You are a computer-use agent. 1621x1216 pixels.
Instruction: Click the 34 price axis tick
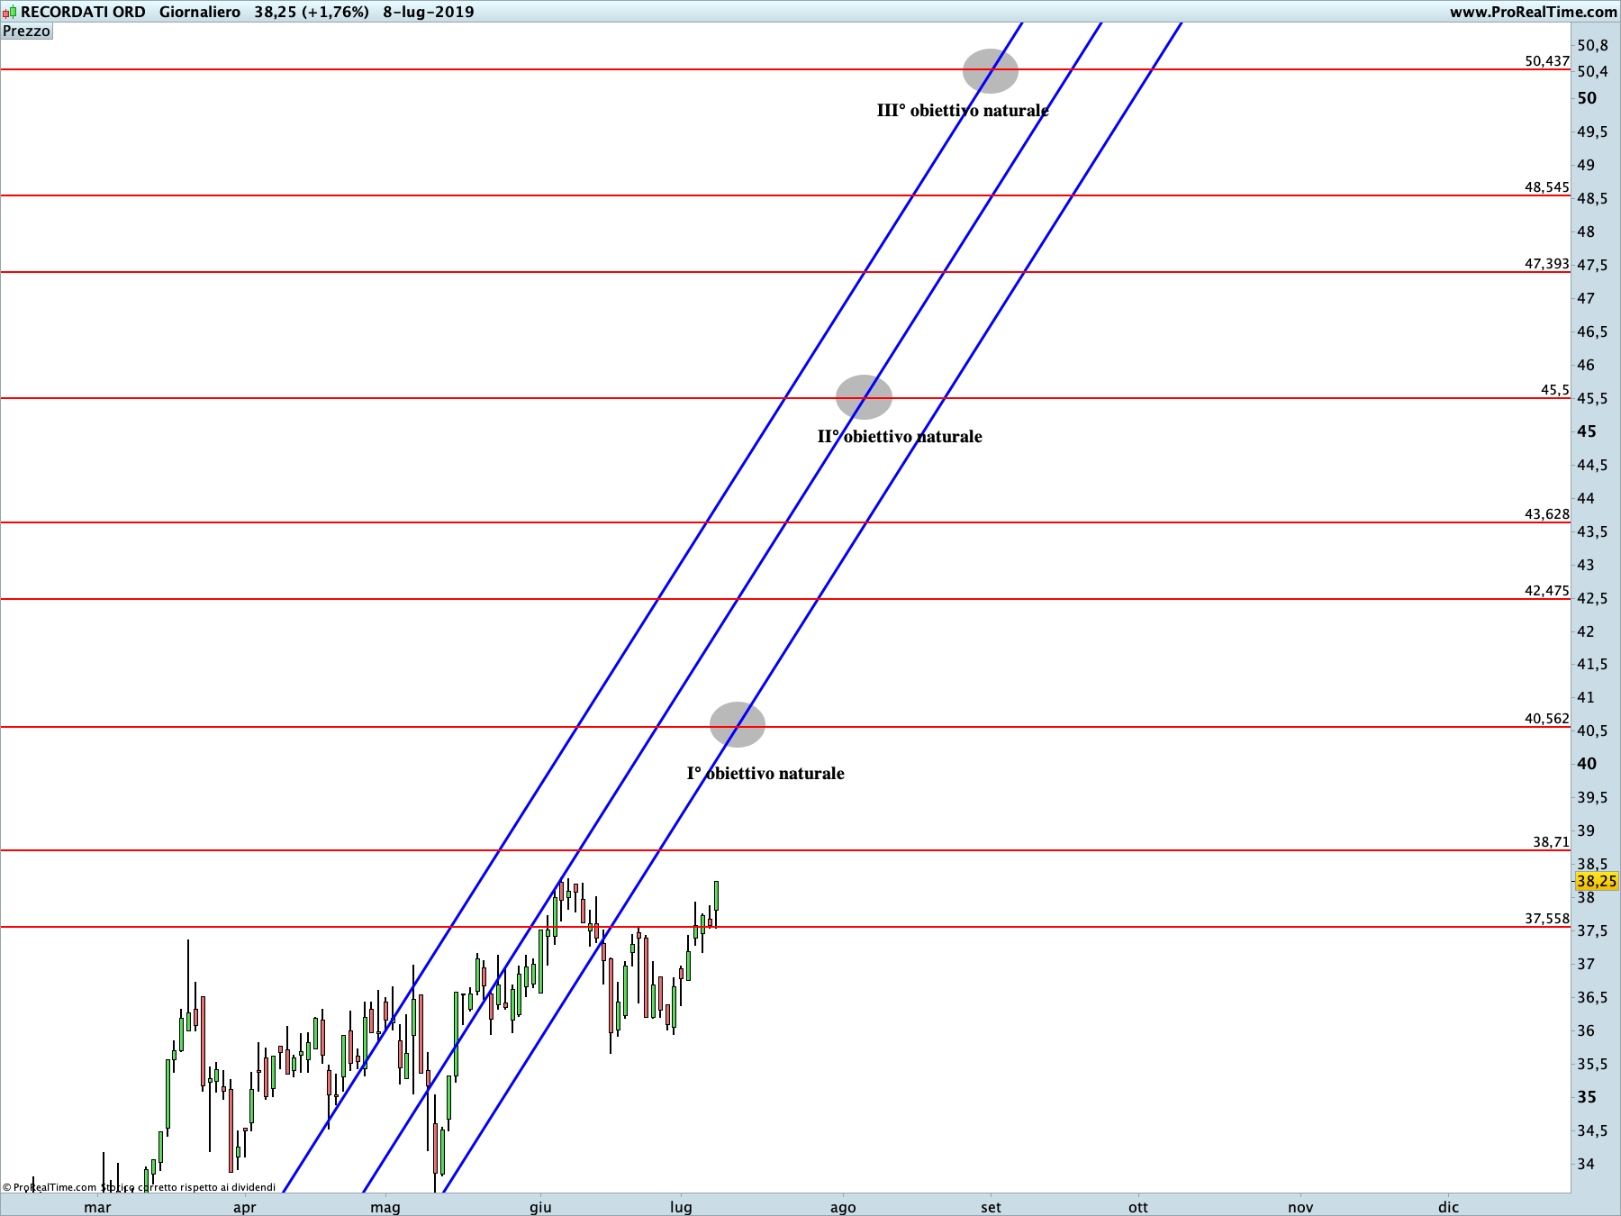click(1585, 1164)
